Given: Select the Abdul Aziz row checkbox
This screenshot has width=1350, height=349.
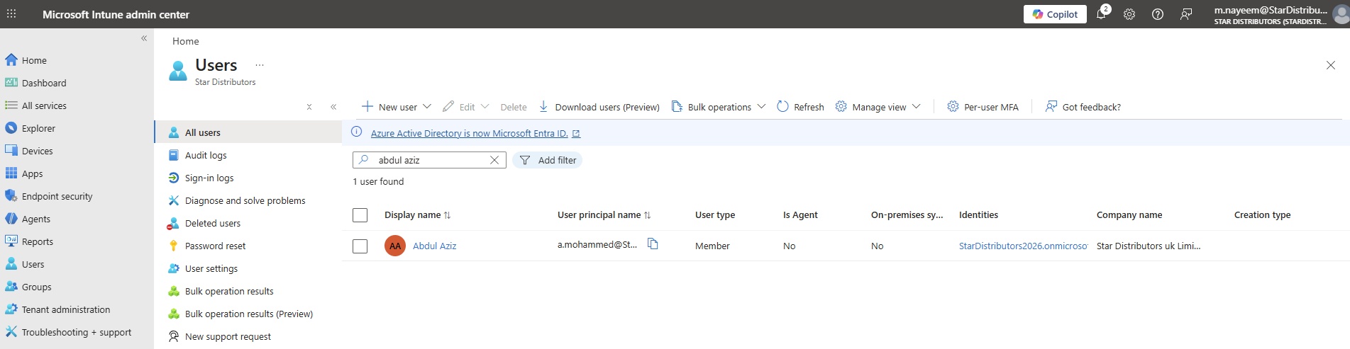Looking at the screenshot, I should (360, 246).
